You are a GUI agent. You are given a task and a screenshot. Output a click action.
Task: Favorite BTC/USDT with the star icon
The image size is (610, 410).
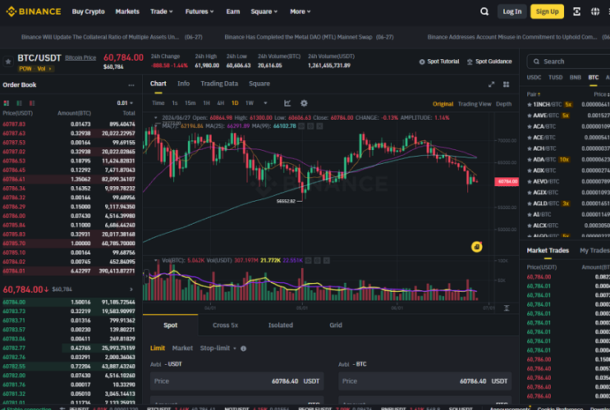click(7, 61)
